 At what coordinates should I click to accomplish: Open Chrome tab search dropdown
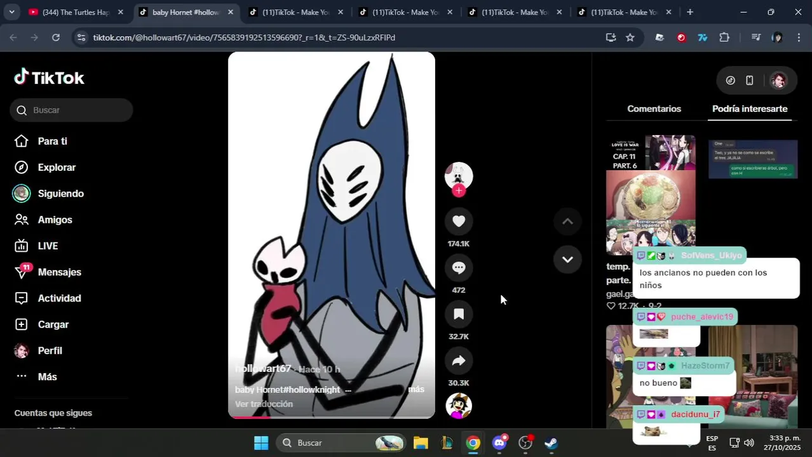click(11, 12)
